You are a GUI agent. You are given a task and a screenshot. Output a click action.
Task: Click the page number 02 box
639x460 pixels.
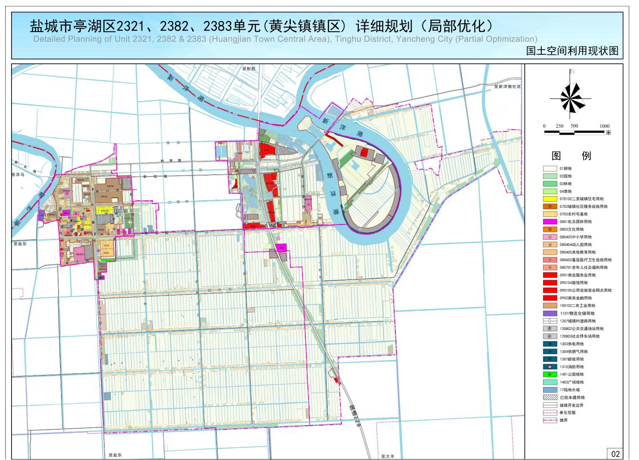615,454
